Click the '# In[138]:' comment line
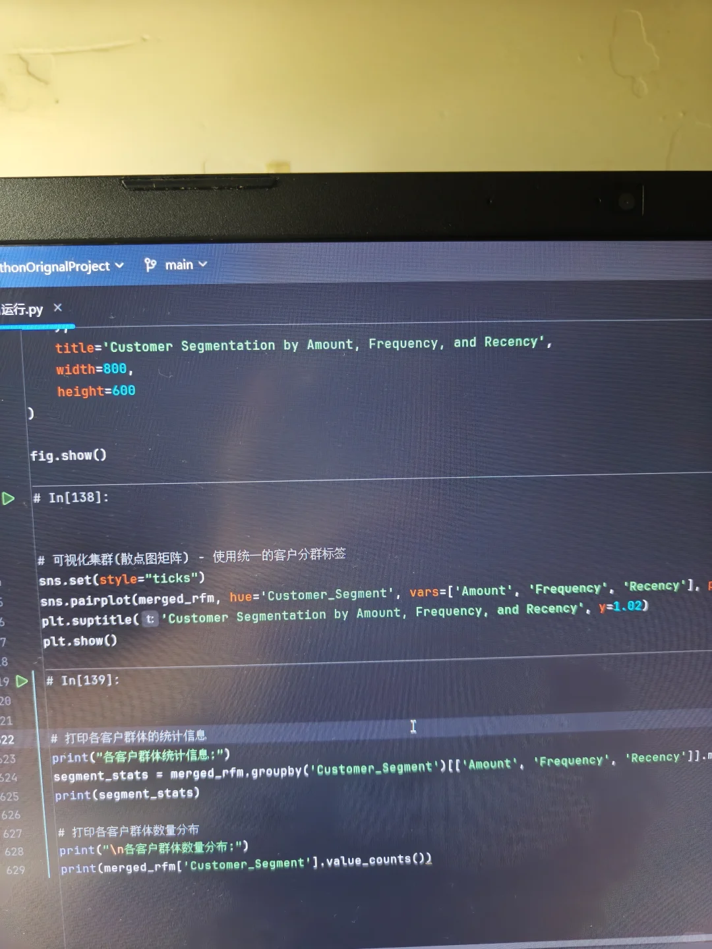This screenshot has width=712, height=949. 71,498
